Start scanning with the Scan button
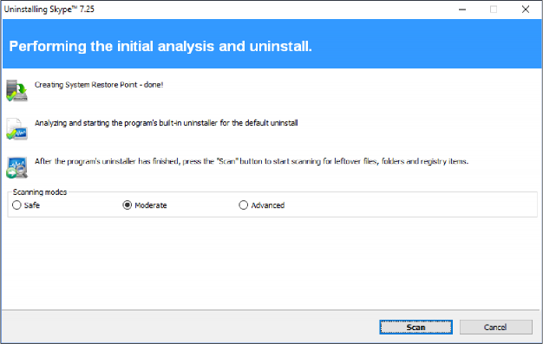The image size is (543, 344). click(x=415, y=327)
